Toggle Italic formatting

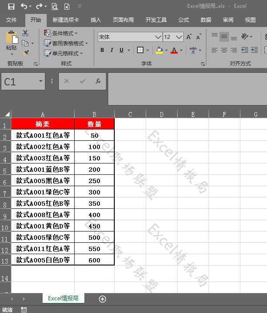pyautogui.click(x=112, y=50)
